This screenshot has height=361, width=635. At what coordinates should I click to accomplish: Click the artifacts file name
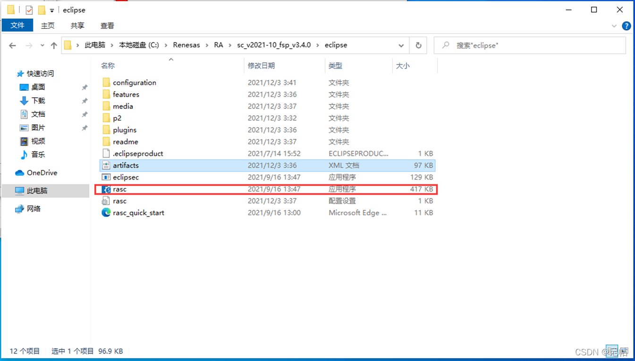[126, 165]
